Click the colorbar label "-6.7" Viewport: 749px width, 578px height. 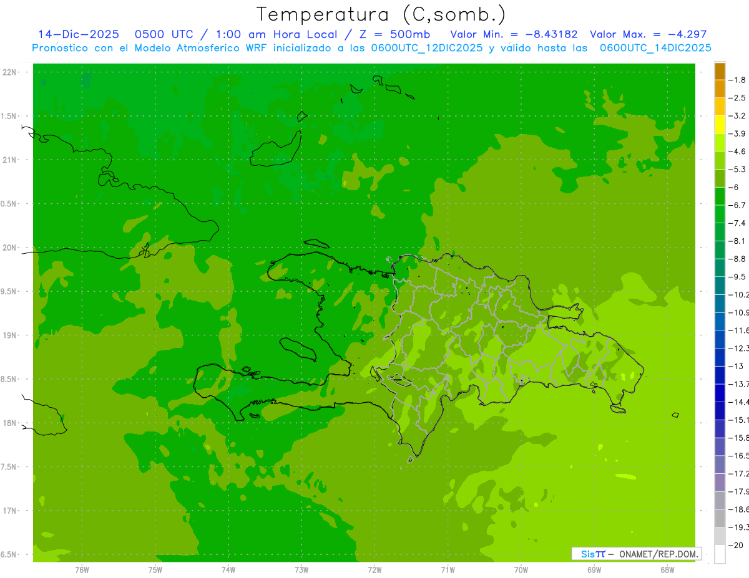click(738, 205)
